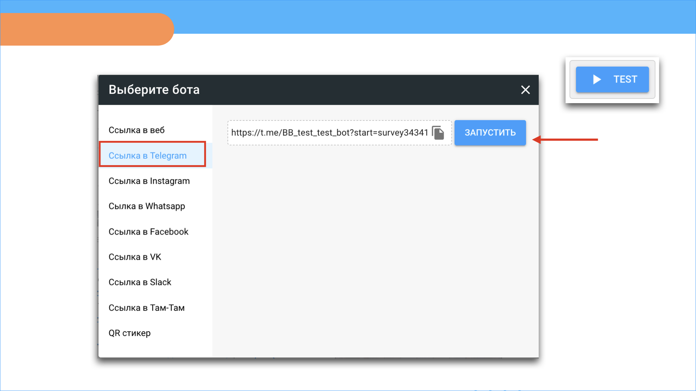Select Сылка в Whatsapp option
The height and width of the screenshot is (391, 696).
coord(155,206)
